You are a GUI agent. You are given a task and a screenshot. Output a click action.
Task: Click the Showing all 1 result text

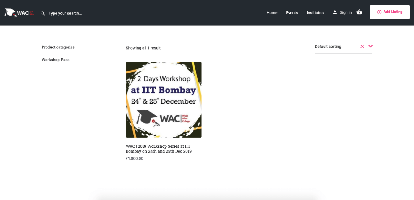click(x=143, y=48)
